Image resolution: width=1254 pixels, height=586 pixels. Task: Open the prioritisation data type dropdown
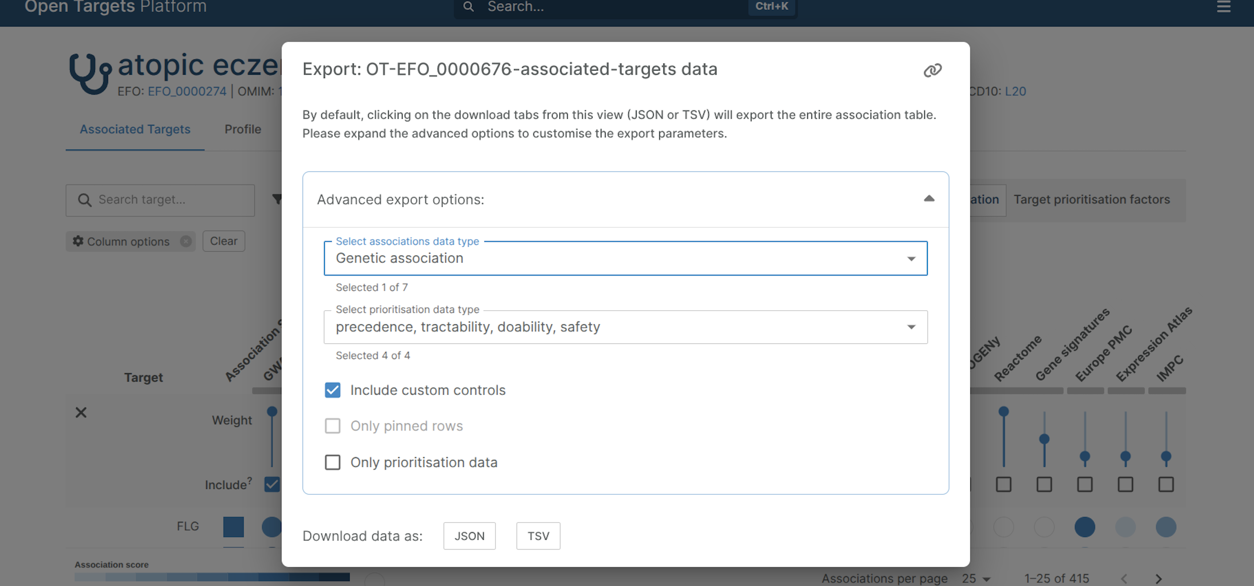click(625, 327)
